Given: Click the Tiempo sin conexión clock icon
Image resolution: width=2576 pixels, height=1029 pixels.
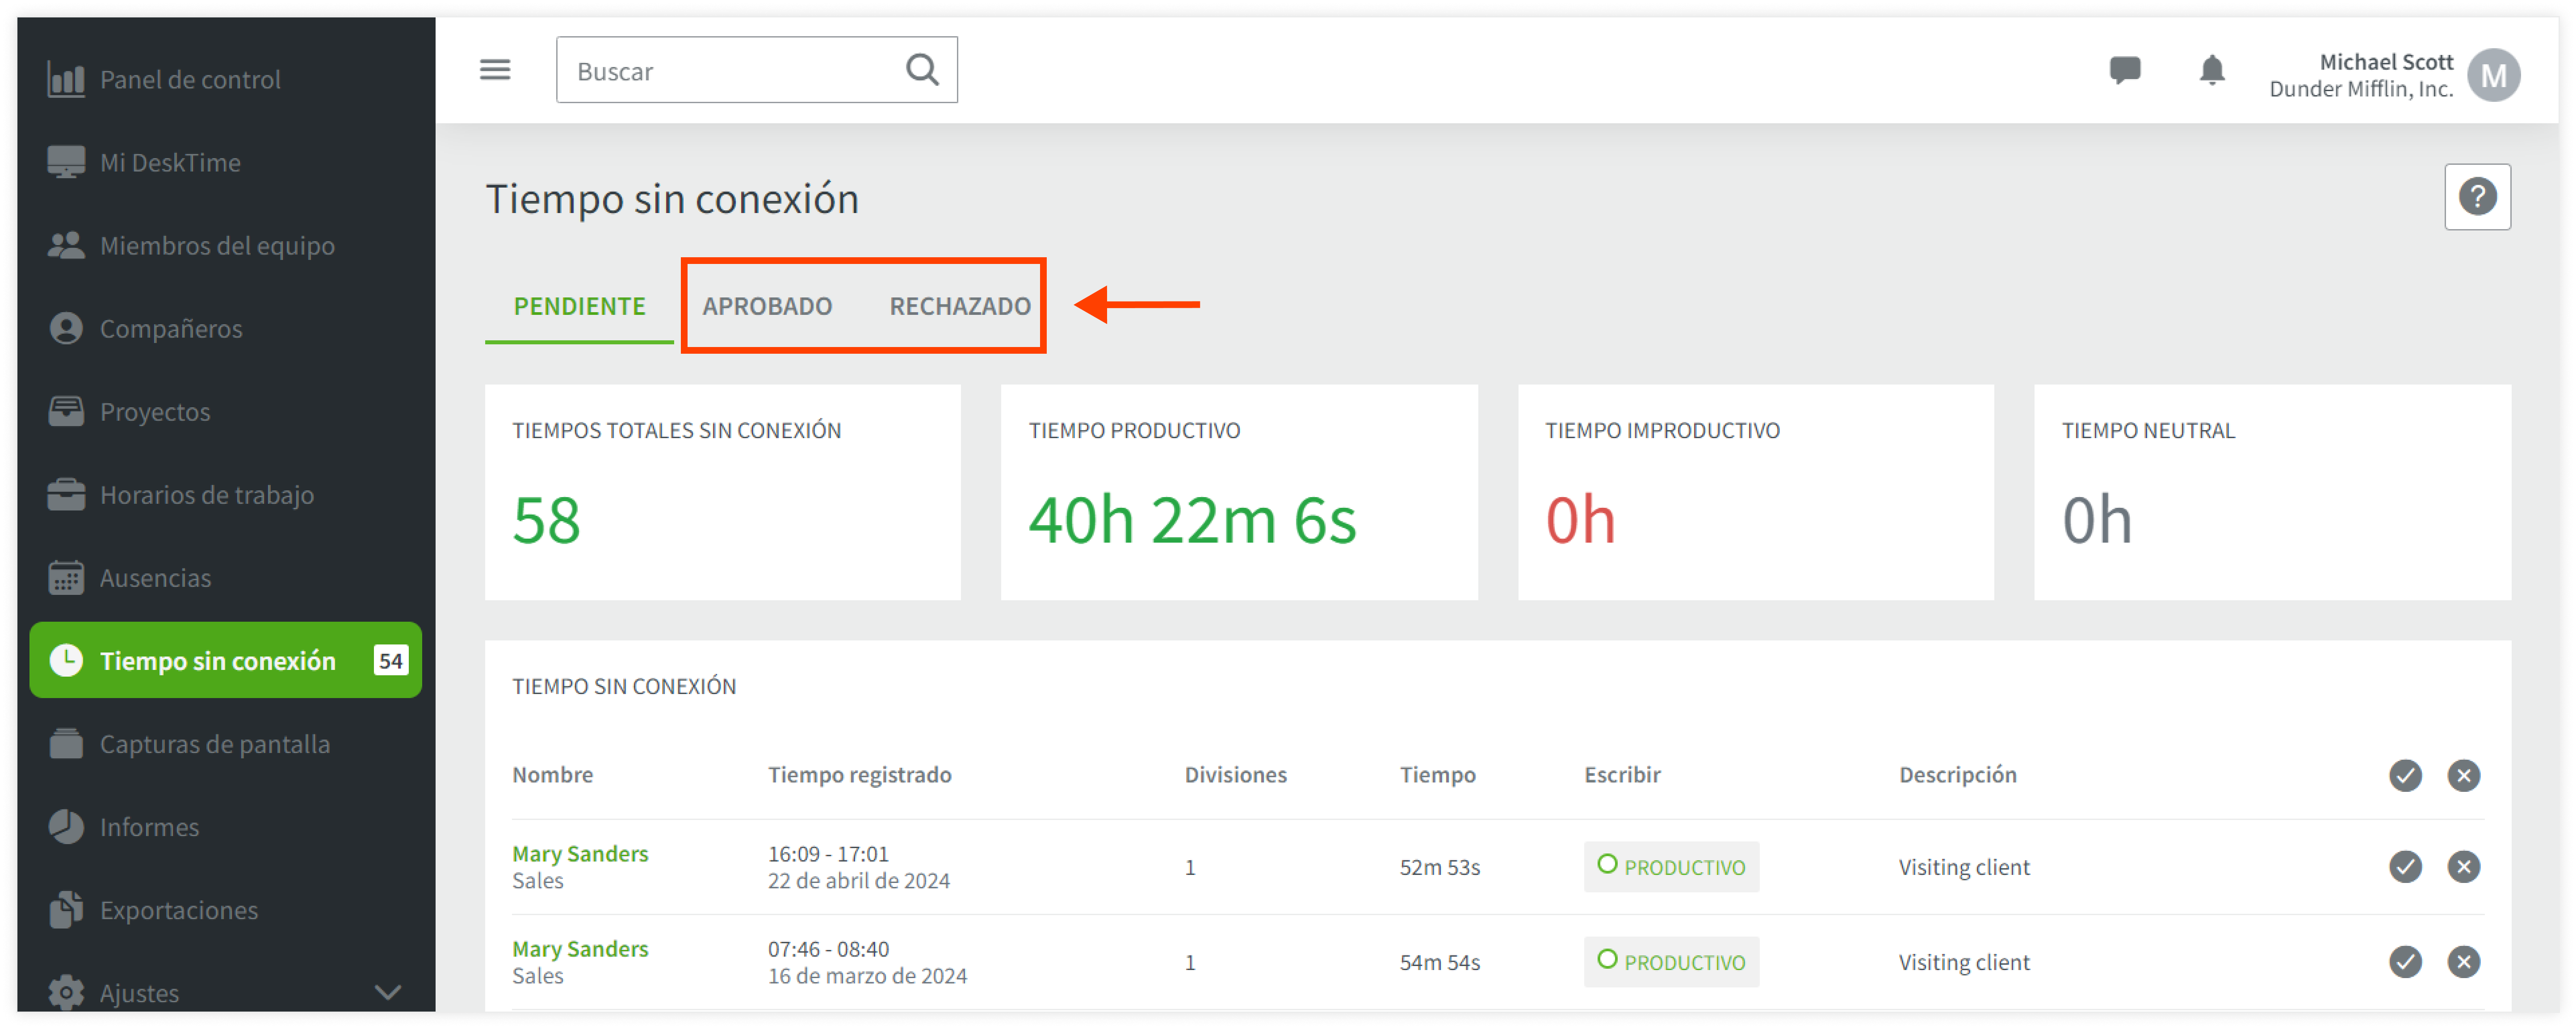Looking at the screenshot, I should click(66, 660).
